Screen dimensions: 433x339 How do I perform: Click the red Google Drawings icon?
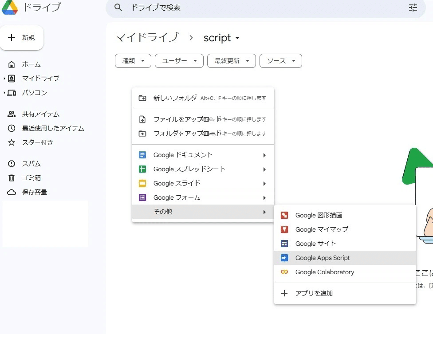pyautogui.click(x=284, y=215)
